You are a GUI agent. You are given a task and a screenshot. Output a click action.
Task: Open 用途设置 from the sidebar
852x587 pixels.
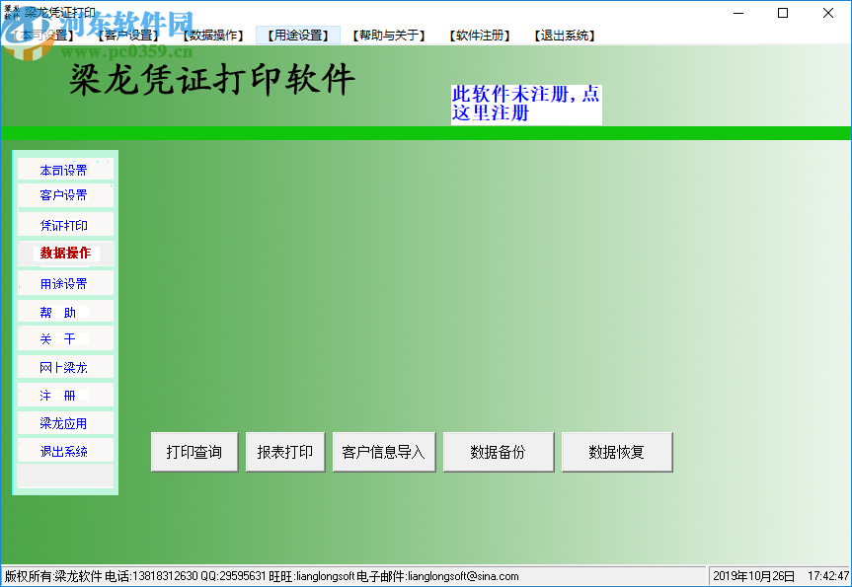65,282
